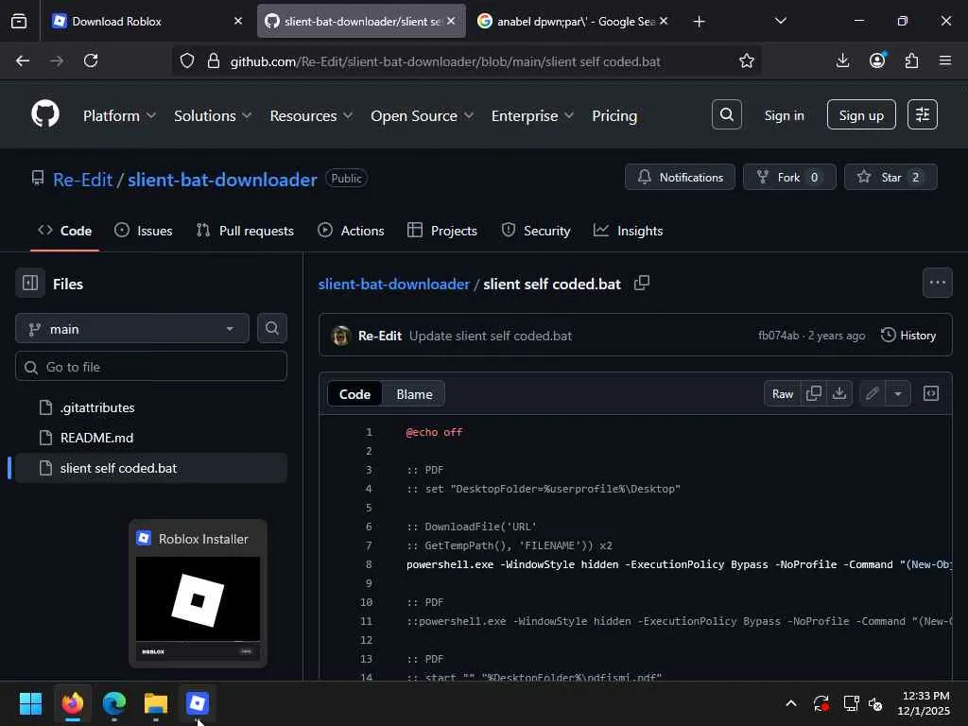Open the Security tab
The width and height of the screenshot is (968, 726).
[536, 231]
